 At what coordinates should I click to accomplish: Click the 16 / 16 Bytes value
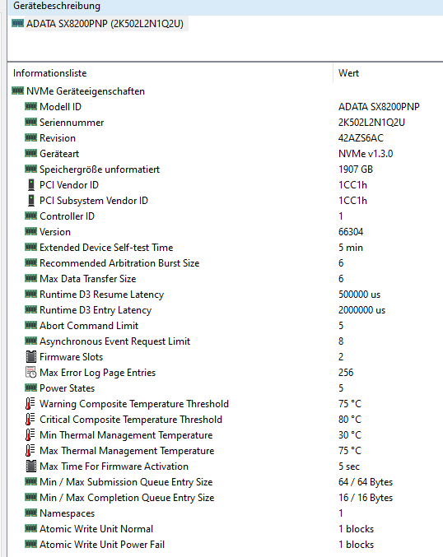pyautogui.click(x=366, y=498)
